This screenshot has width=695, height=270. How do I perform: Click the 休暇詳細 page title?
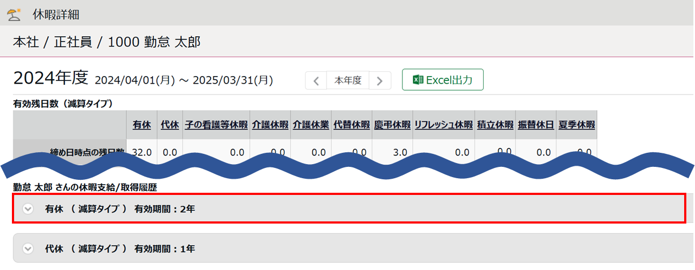56,15
